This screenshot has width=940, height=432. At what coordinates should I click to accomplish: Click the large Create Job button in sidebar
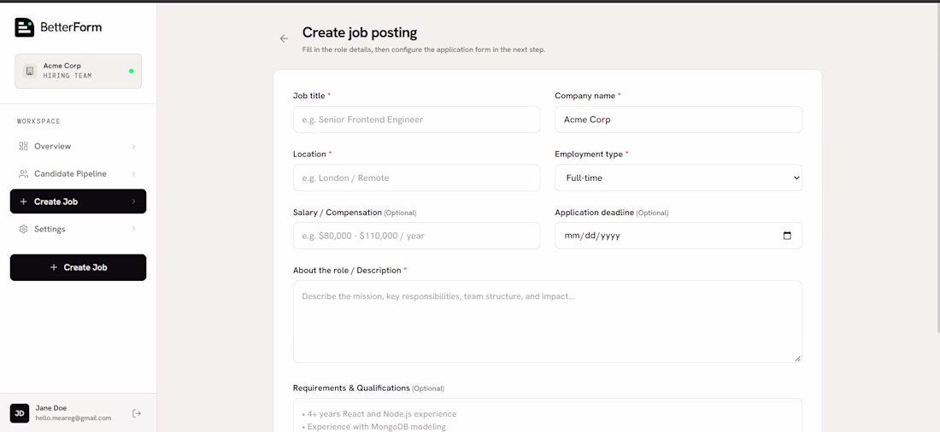78,267
